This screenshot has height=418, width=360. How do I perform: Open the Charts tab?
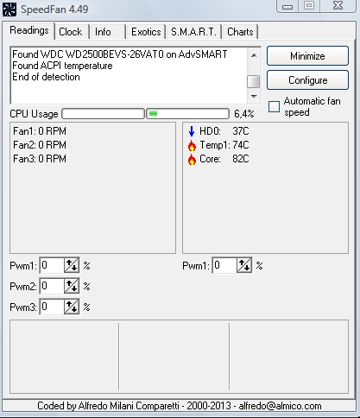(240, 32)
